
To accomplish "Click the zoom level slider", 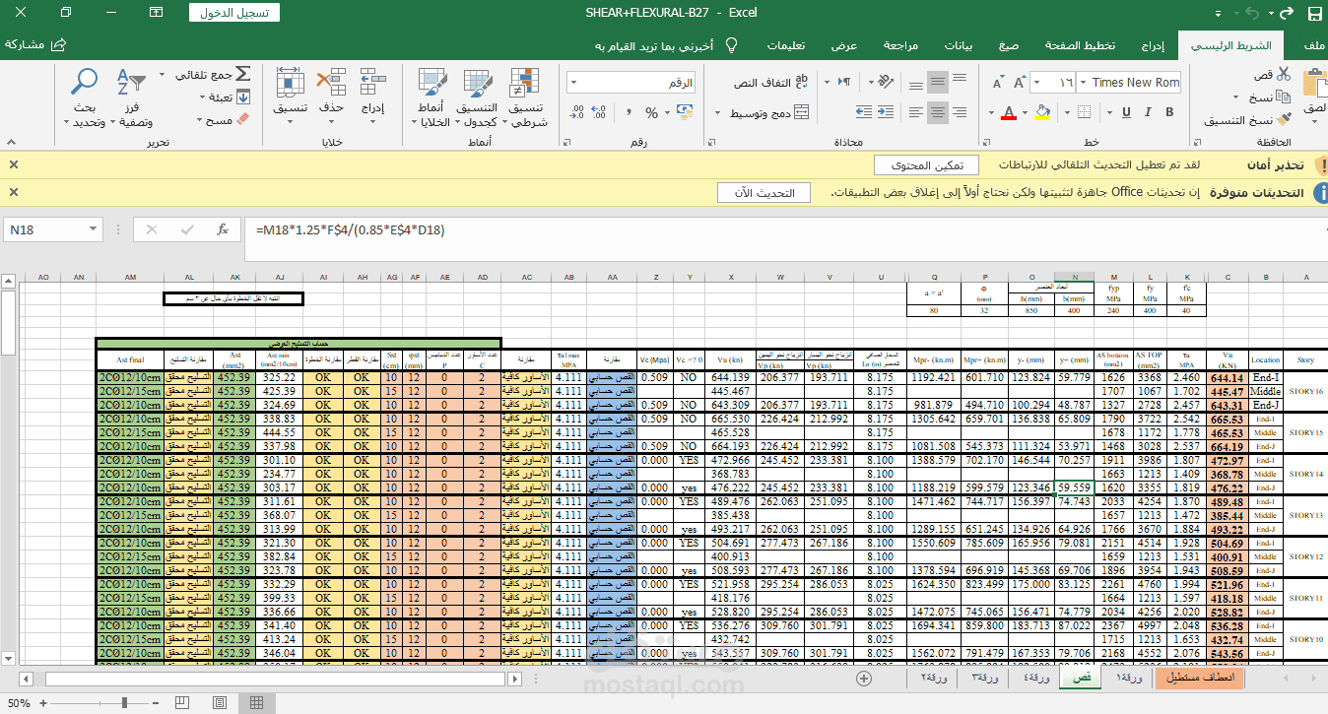I will pos(126,703).
